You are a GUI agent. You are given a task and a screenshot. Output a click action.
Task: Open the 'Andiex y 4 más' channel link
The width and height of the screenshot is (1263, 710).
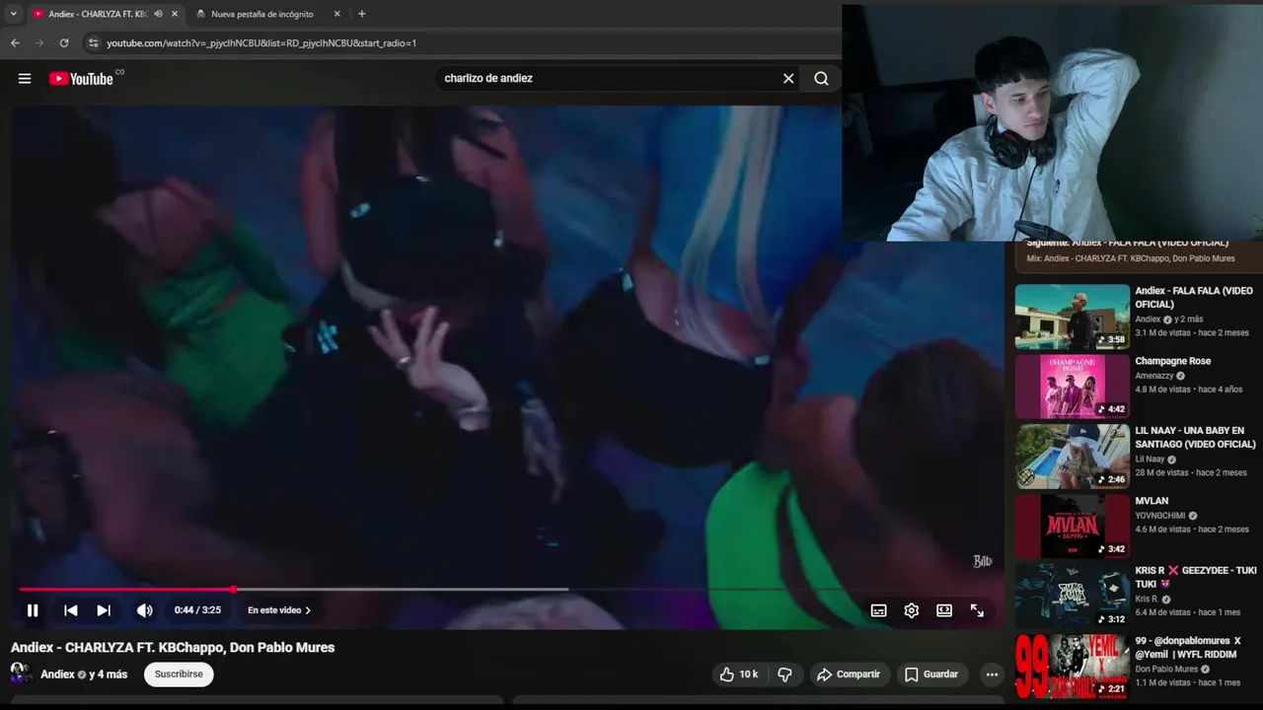pyautogui.click(x=84, y=674)
